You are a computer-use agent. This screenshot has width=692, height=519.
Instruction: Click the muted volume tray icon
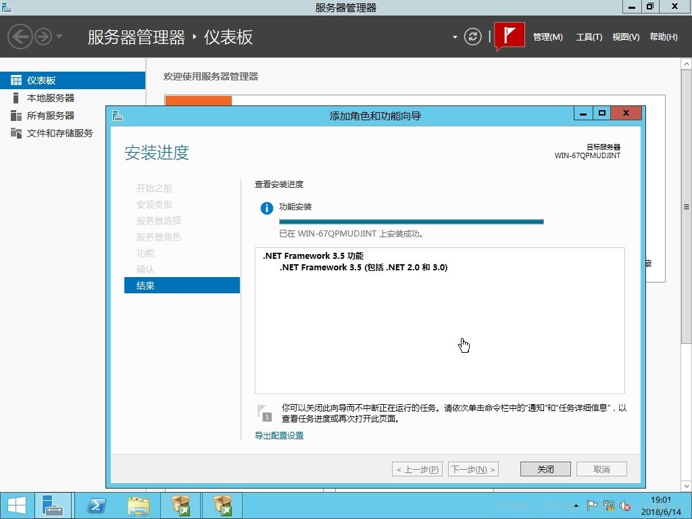click(625, 505)
